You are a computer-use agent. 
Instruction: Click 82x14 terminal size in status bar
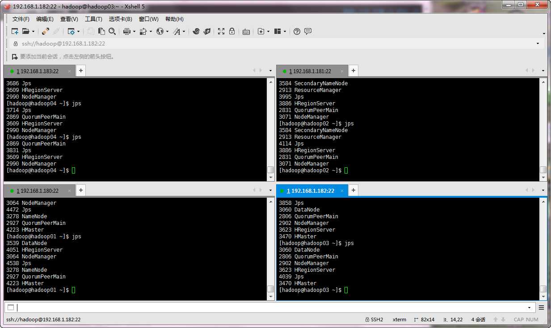click(x=424, y=320)
